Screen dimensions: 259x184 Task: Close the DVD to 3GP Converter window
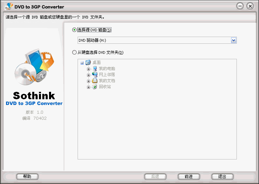tap(250, 6)
